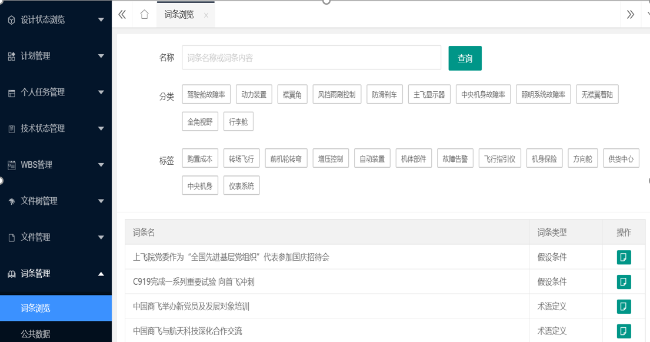Click the green action icon for 上飞院党委 row
Screen dimensions: 650x342
pyautogui.click(x=624, y=257)
